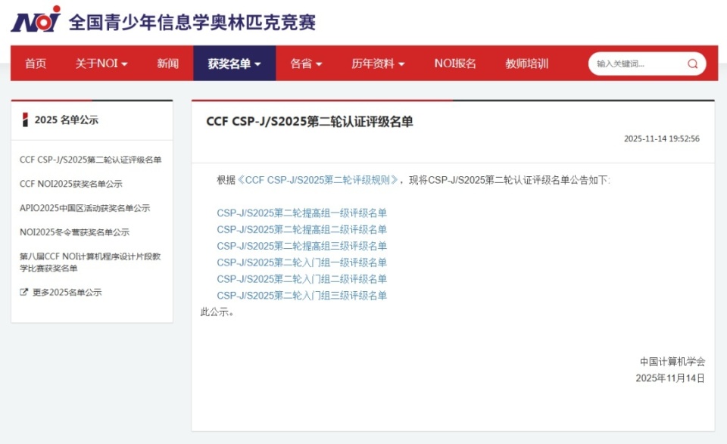Click the NOI logo at the top

click(x=36, y=19)
